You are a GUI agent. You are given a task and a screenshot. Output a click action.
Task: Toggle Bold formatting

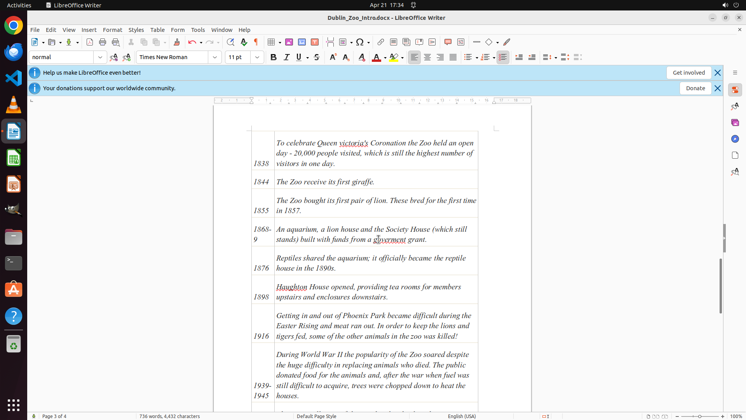[274, 57]
